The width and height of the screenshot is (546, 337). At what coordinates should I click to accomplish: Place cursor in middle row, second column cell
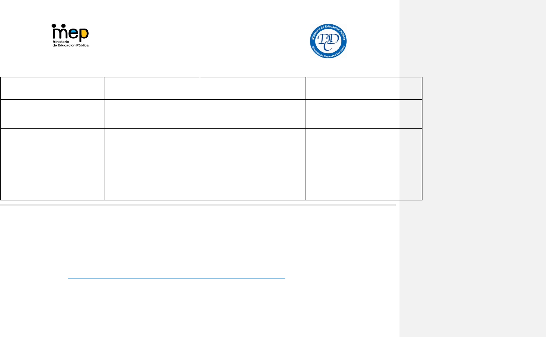[x=152, y=114]
